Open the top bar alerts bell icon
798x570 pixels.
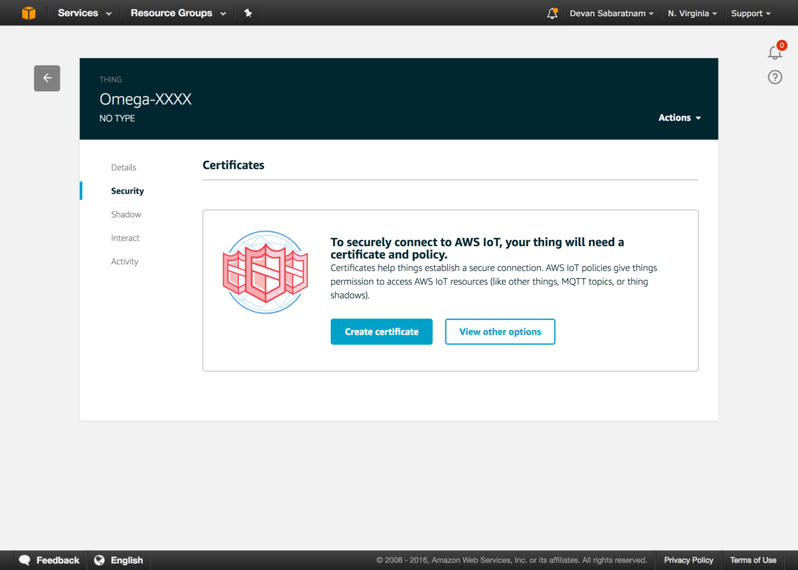tap(552, 13)
